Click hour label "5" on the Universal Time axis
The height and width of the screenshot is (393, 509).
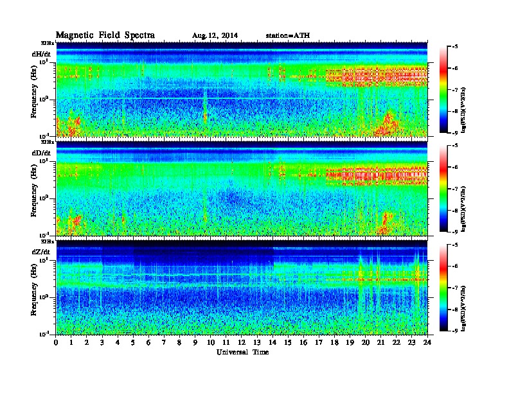[134, 343]
